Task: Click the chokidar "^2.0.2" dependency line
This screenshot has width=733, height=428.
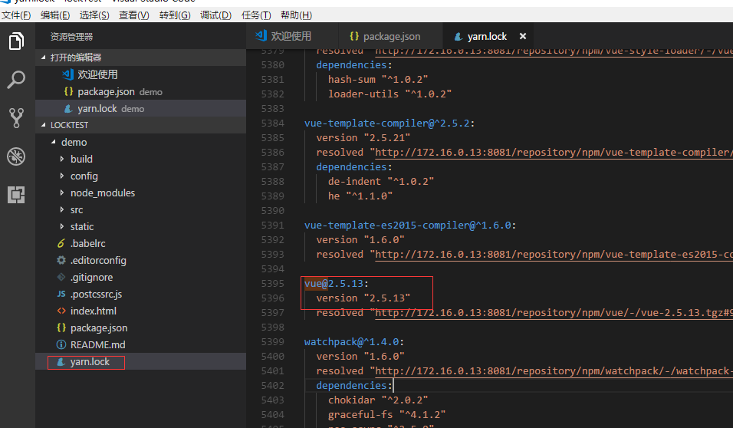Action: [378, 400]
